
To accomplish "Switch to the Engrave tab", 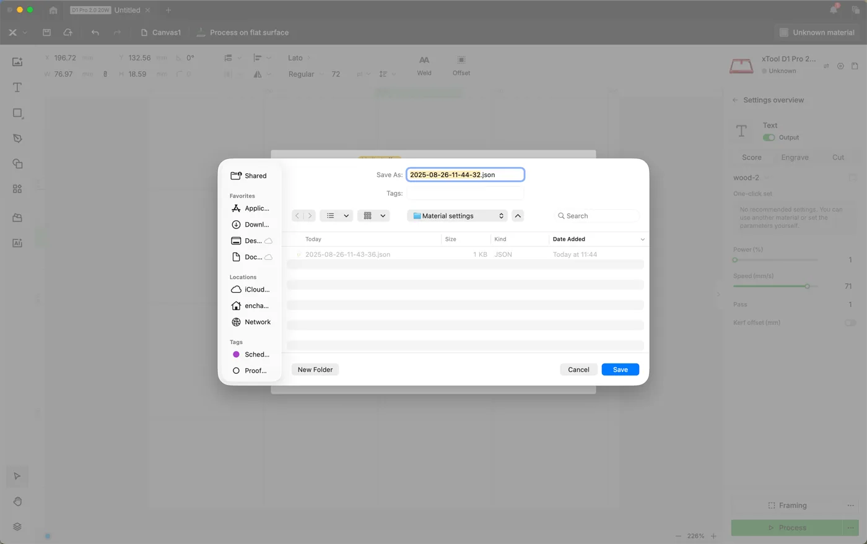I will [795, 157].
